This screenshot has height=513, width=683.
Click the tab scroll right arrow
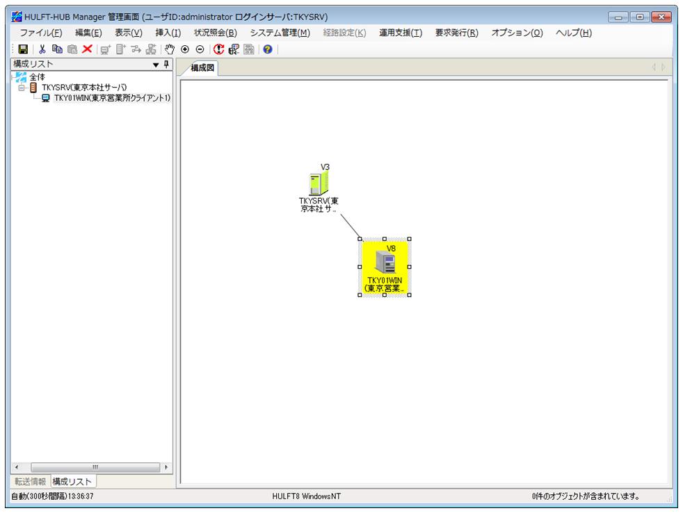(663, 67)
